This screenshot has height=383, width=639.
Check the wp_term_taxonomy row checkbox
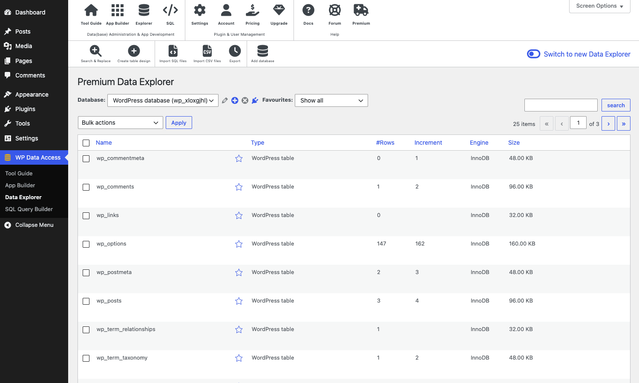tap(86, 358)
